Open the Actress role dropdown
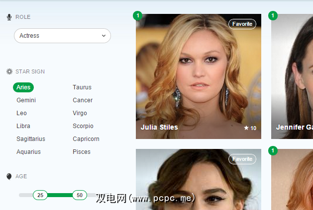 pyautogui.click(x=62, y=36)
